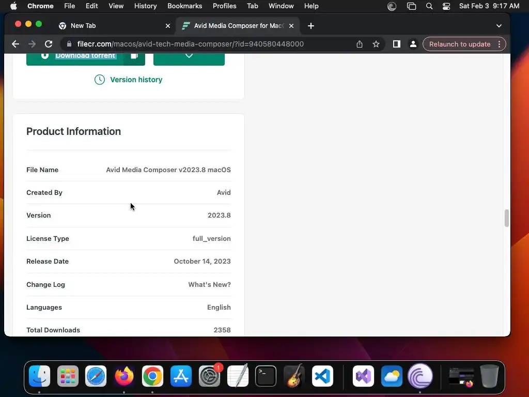Open the Apple menu
529x397 pixels.
13,6
